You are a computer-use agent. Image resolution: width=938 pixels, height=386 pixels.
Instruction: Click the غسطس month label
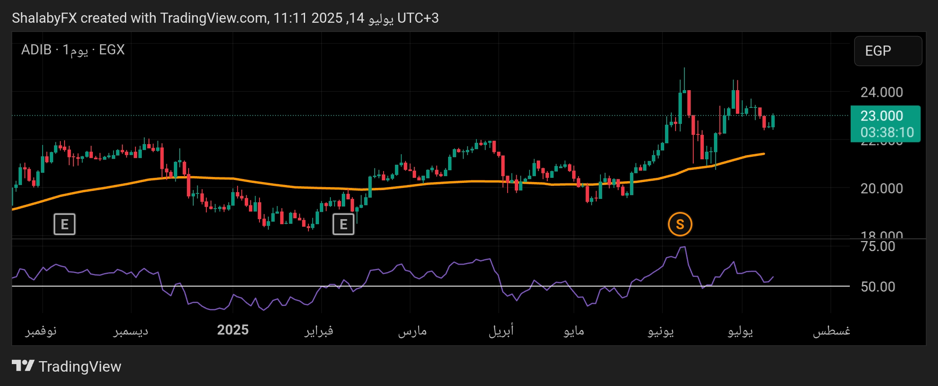(831, 330)
